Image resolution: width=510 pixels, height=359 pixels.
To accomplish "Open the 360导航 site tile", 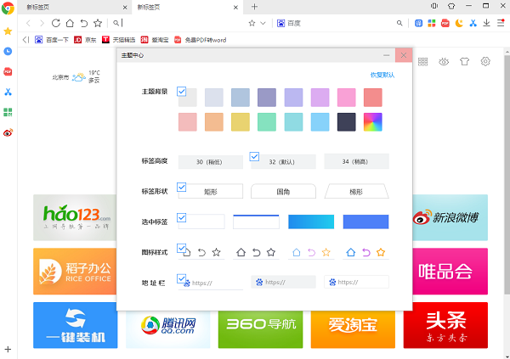I will (260, 325).
